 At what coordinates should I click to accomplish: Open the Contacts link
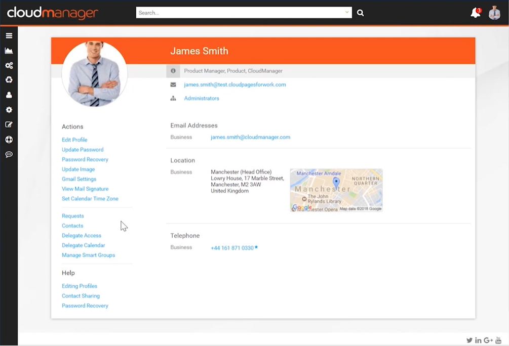pos(72,226)
